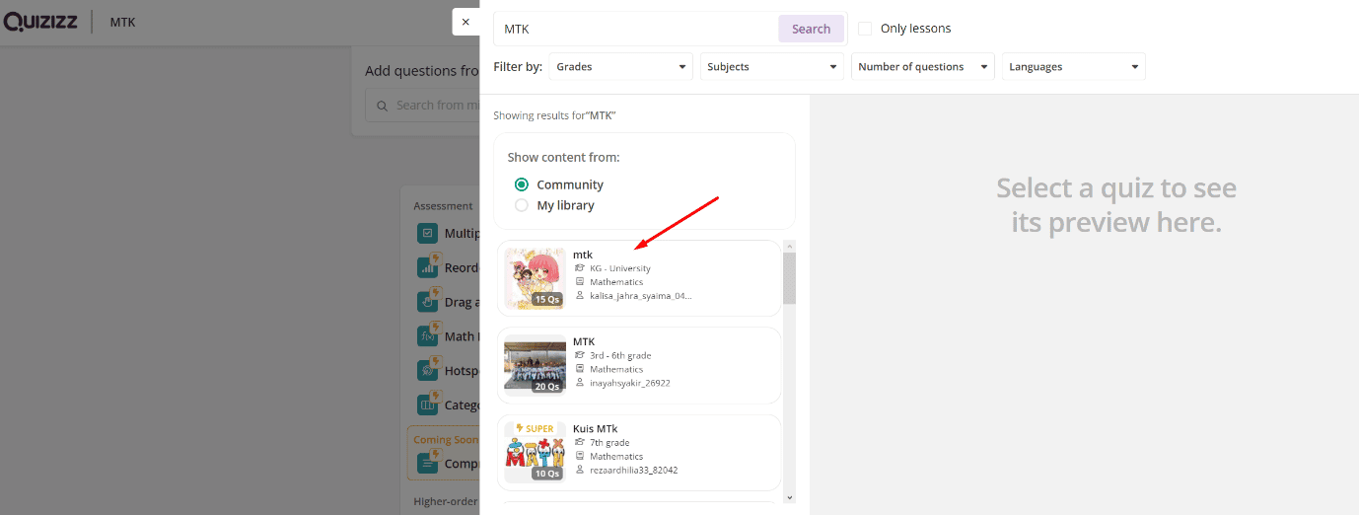
Task: Click the Showing results for MTK text
Action: click(554, 115)
